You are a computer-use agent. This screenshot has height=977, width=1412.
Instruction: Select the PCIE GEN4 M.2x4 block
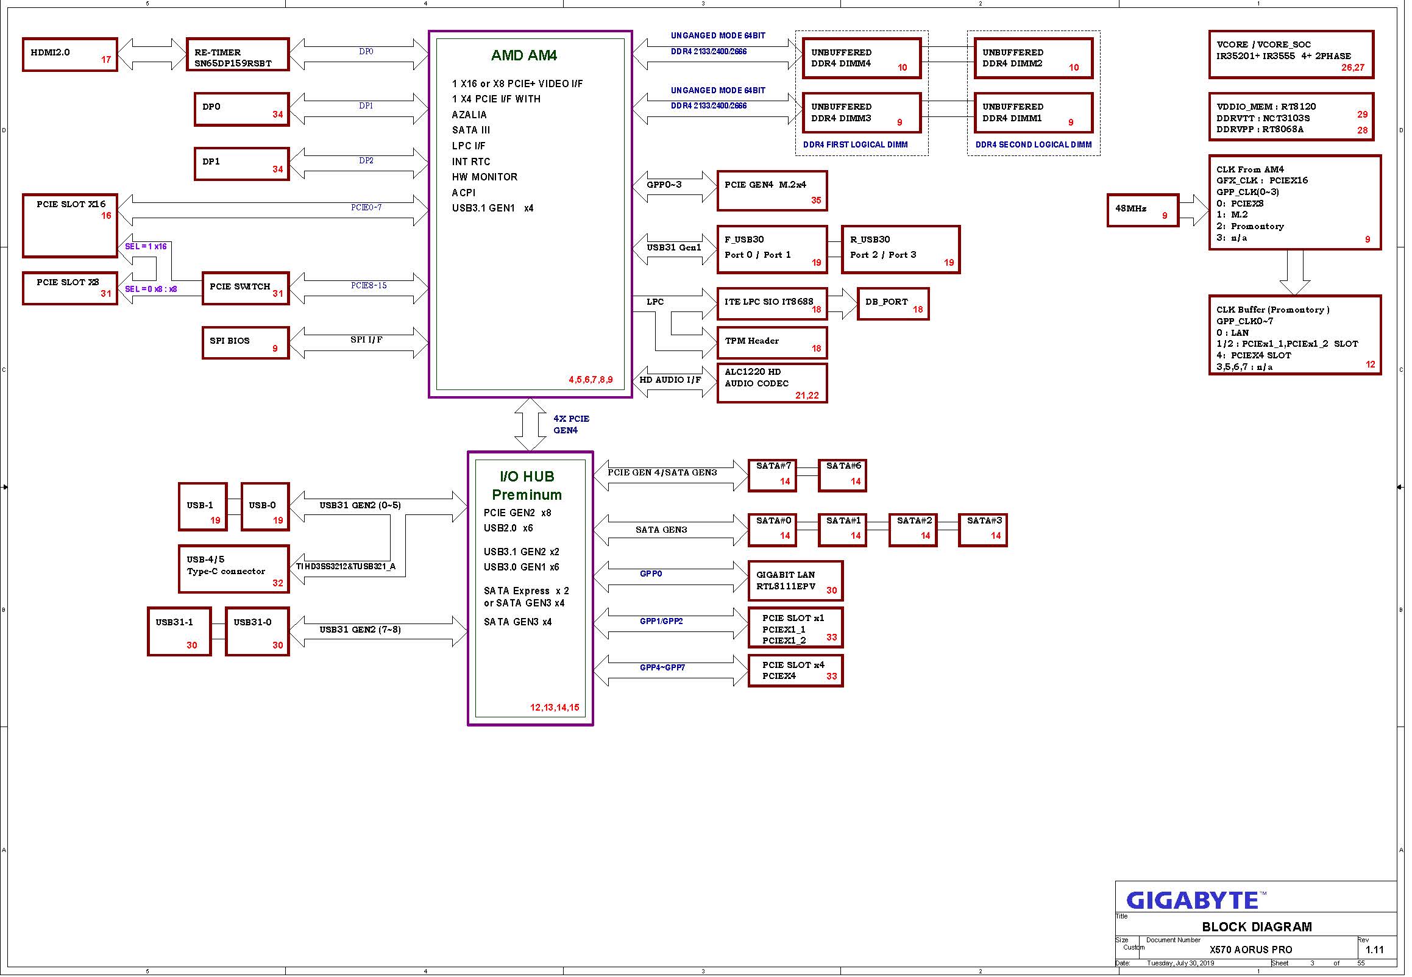click(x=772, y=191)
